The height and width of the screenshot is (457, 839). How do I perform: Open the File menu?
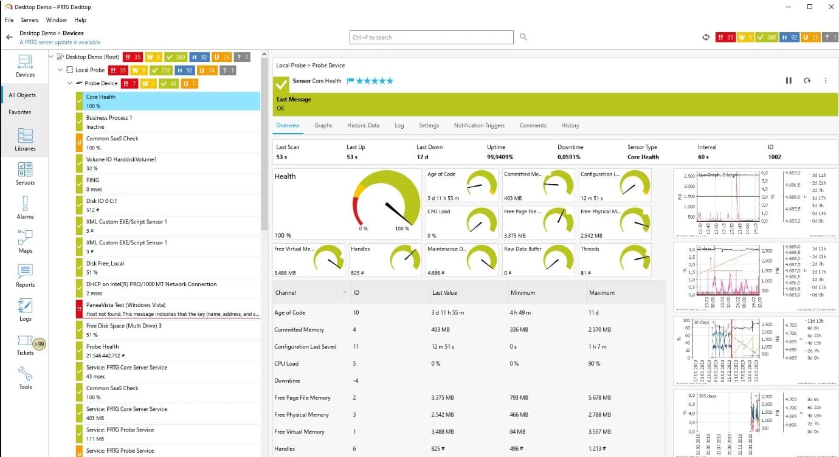(x=9, y=20)
